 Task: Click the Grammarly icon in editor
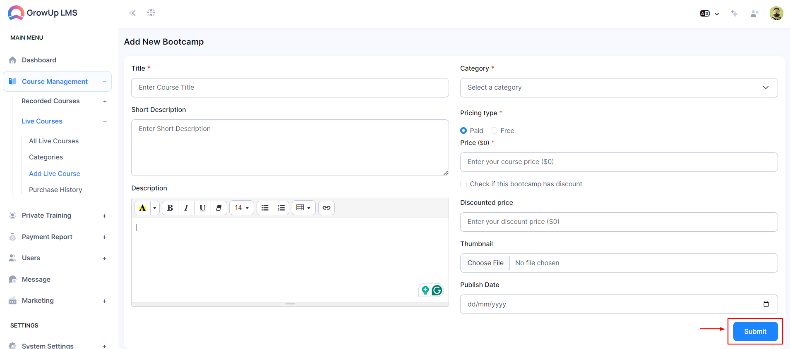(x=437, y=290)
